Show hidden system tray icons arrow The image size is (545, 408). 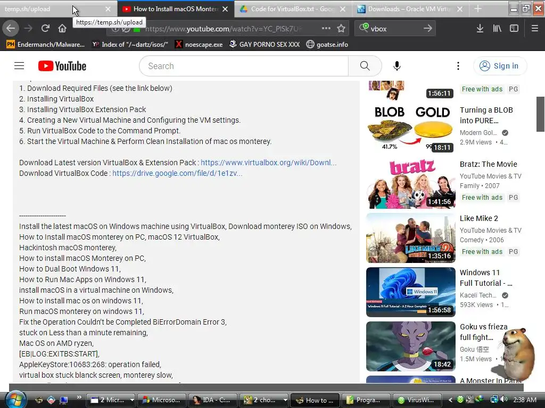click(x=450, y=400)
